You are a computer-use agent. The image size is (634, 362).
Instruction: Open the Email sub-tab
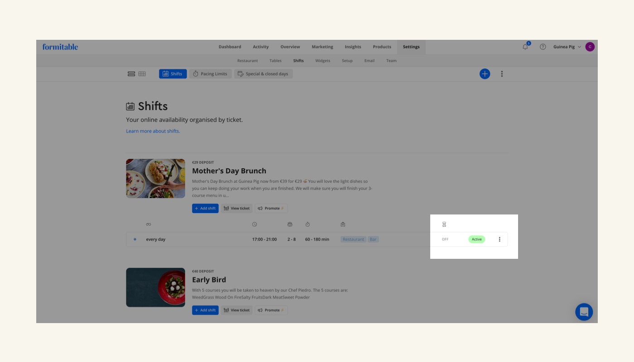pyautogui.click(x=370, y=61)
